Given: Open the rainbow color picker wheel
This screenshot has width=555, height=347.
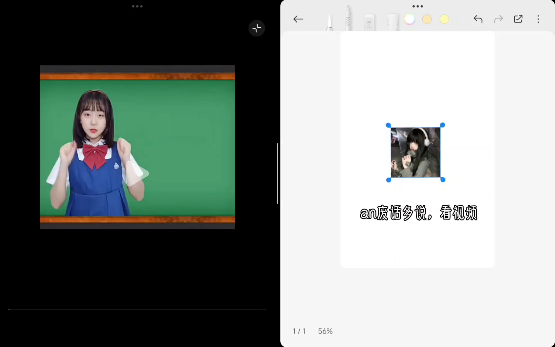Looking at the screenshot, I should tap(410, 19).
